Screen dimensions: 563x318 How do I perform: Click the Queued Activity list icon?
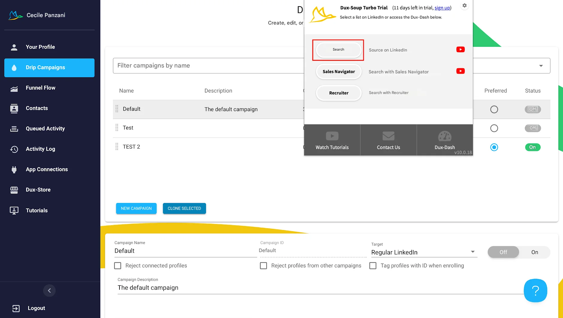pyautogui.click(x=14, y=129)
